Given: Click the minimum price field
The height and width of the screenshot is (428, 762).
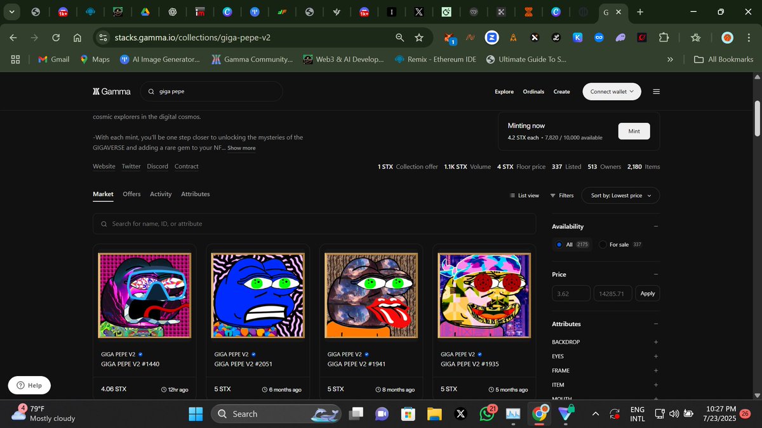Looking at the screenshot, I should coord(571,294).
